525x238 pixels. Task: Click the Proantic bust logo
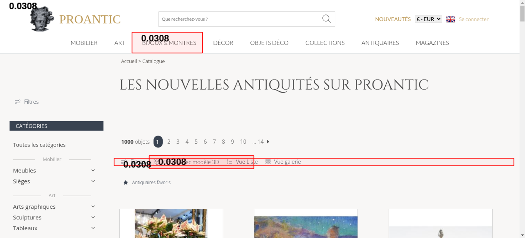tap(42, 19)
